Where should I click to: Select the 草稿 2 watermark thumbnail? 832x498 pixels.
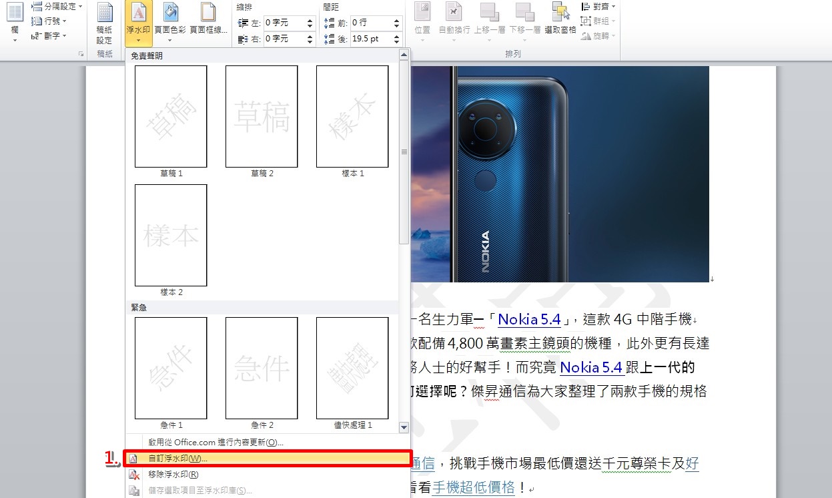click(x=262, y=116)
